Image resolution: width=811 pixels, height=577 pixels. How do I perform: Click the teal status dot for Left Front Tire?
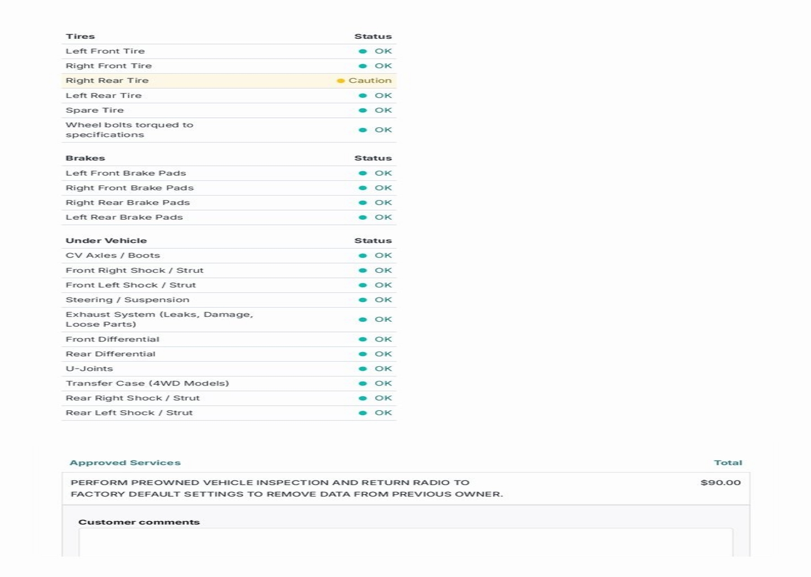(x=363, y=51)
